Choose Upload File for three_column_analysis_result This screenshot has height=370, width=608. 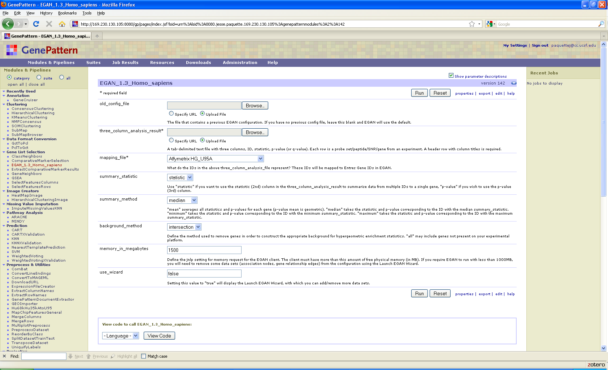tap(203, 140)
